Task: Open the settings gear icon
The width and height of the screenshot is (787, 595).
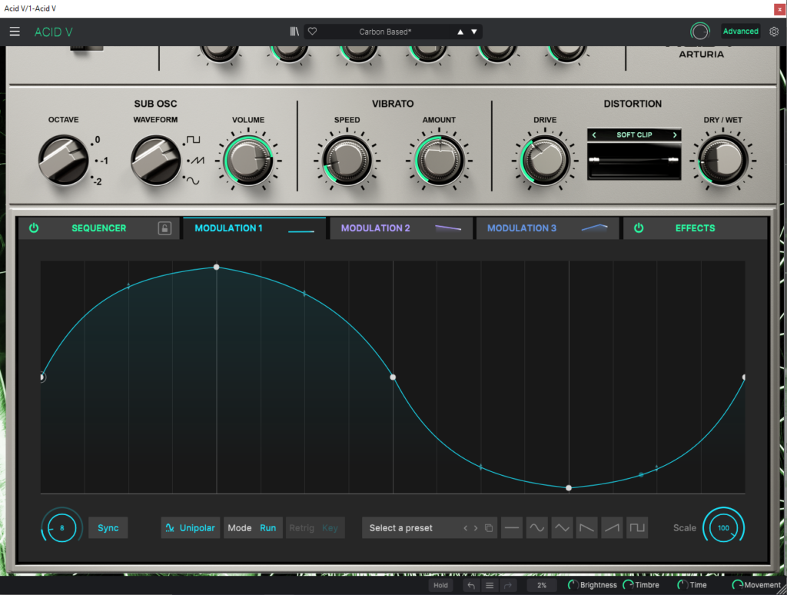Action: click(x=773, y=32)
